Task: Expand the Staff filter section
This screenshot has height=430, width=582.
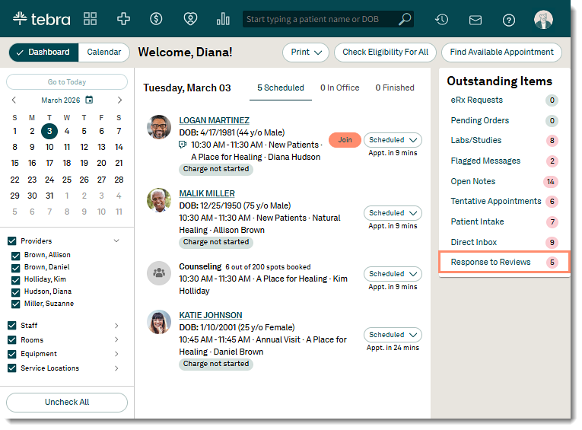Action: pos(116,326)
